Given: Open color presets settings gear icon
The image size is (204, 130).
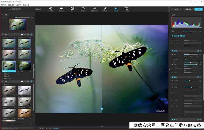Looking at the screenshot, I should pos(28,34).
